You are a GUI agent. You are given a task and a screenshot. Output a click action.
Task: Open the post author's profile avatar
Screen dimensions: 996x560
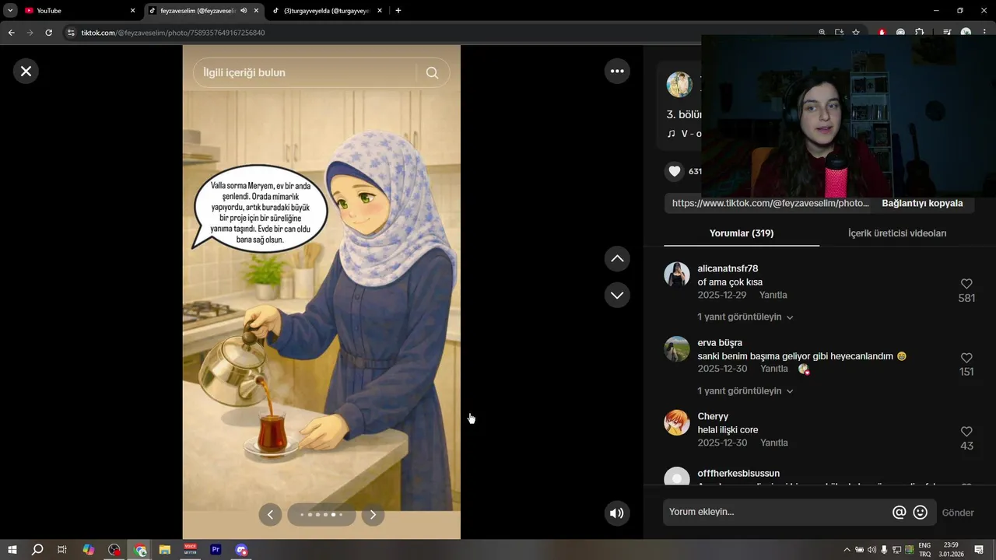(x=679, y=85)
